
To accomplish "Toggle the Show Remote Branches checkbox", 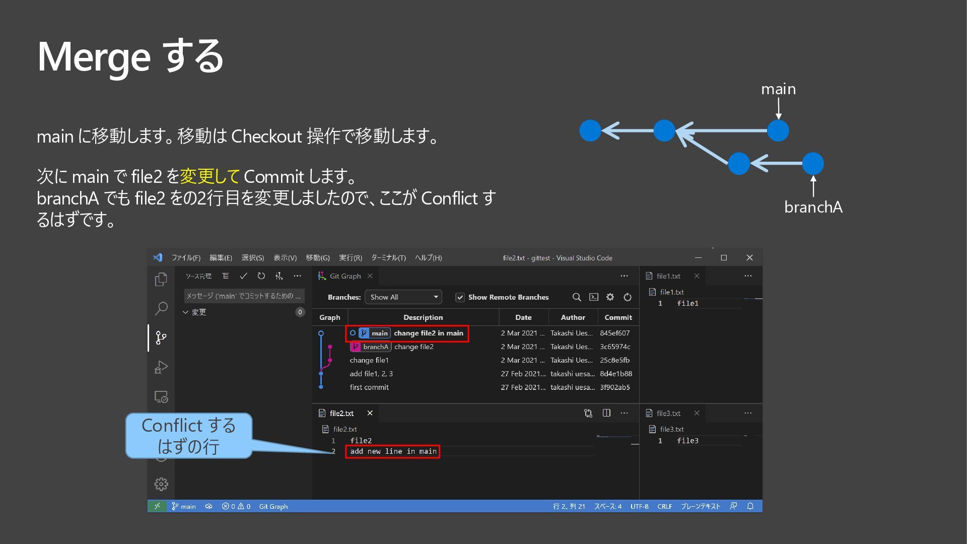I will [460, 298].
